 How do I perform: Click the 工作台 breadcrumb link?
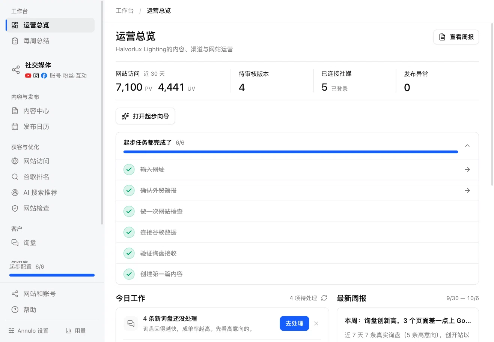tap(125, 11)
